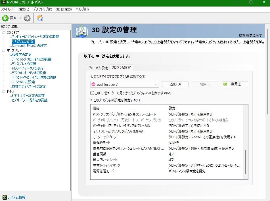
Task: Select the バーチャル リアリティ レンダリング前フレーム数 row
Action: click(167, 126)
